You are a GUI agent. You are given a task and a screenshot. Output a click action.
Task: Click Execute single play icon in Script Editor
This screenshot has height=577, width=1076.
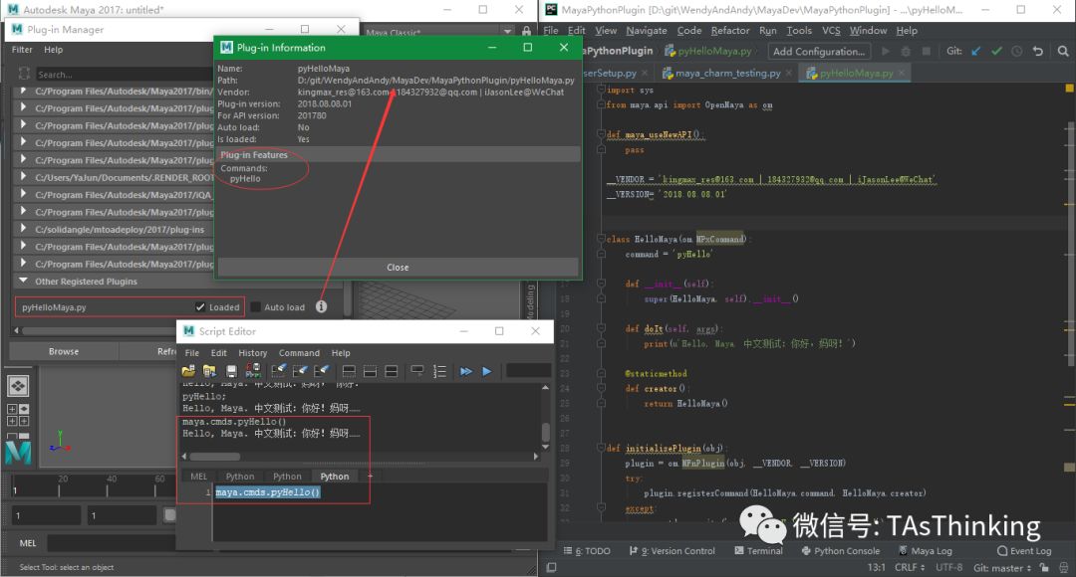(x=486, y=371)
